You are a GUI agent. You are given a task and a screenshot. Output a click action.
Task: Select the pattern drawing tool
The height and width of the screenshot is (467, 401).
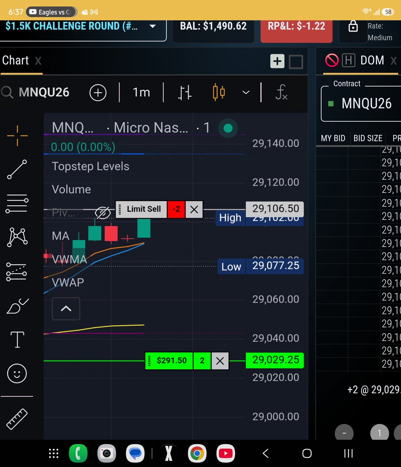point(17,237)
